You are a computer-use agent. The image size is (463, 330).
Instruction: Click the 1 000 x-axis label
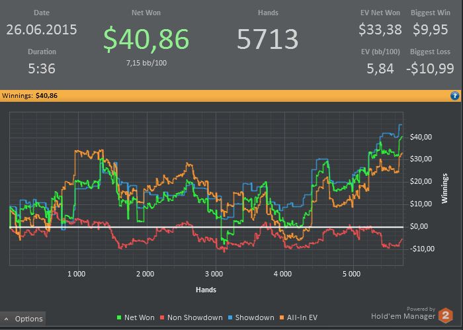pyautogui.click(x=77, y=274)
